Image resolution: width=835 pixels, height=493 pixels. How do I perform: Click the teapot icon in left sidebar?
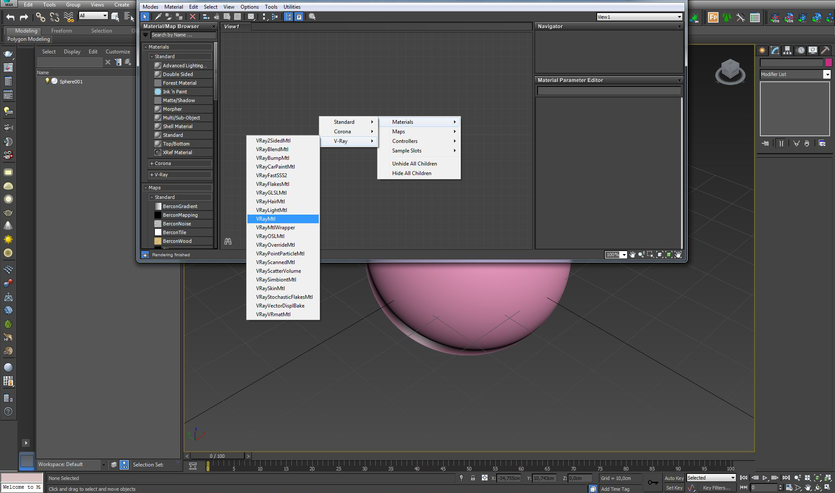pos(8,54)
